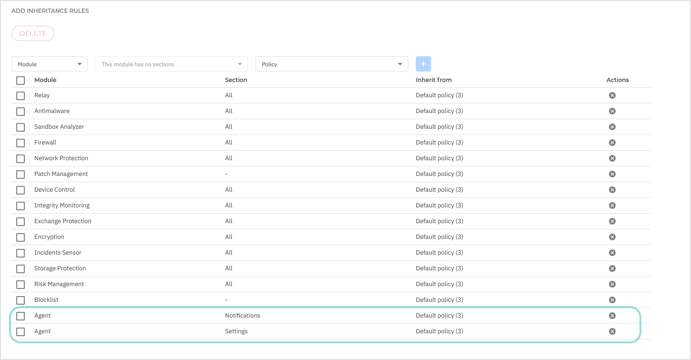
Task: Remove the Agent Settings rule
Action: [x=612, y=331]
